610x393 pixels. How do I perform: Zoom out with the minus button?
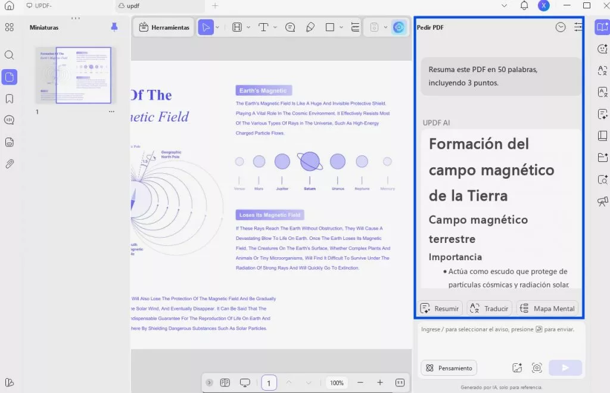point(360,382)
